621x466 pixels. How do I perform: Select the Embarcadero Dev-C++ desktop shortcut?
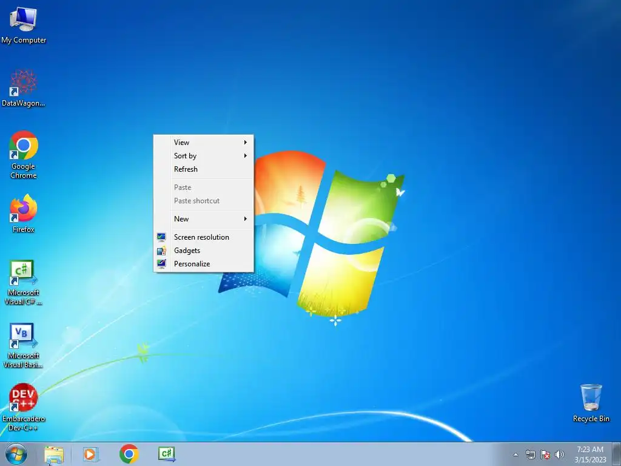(24, 407)
